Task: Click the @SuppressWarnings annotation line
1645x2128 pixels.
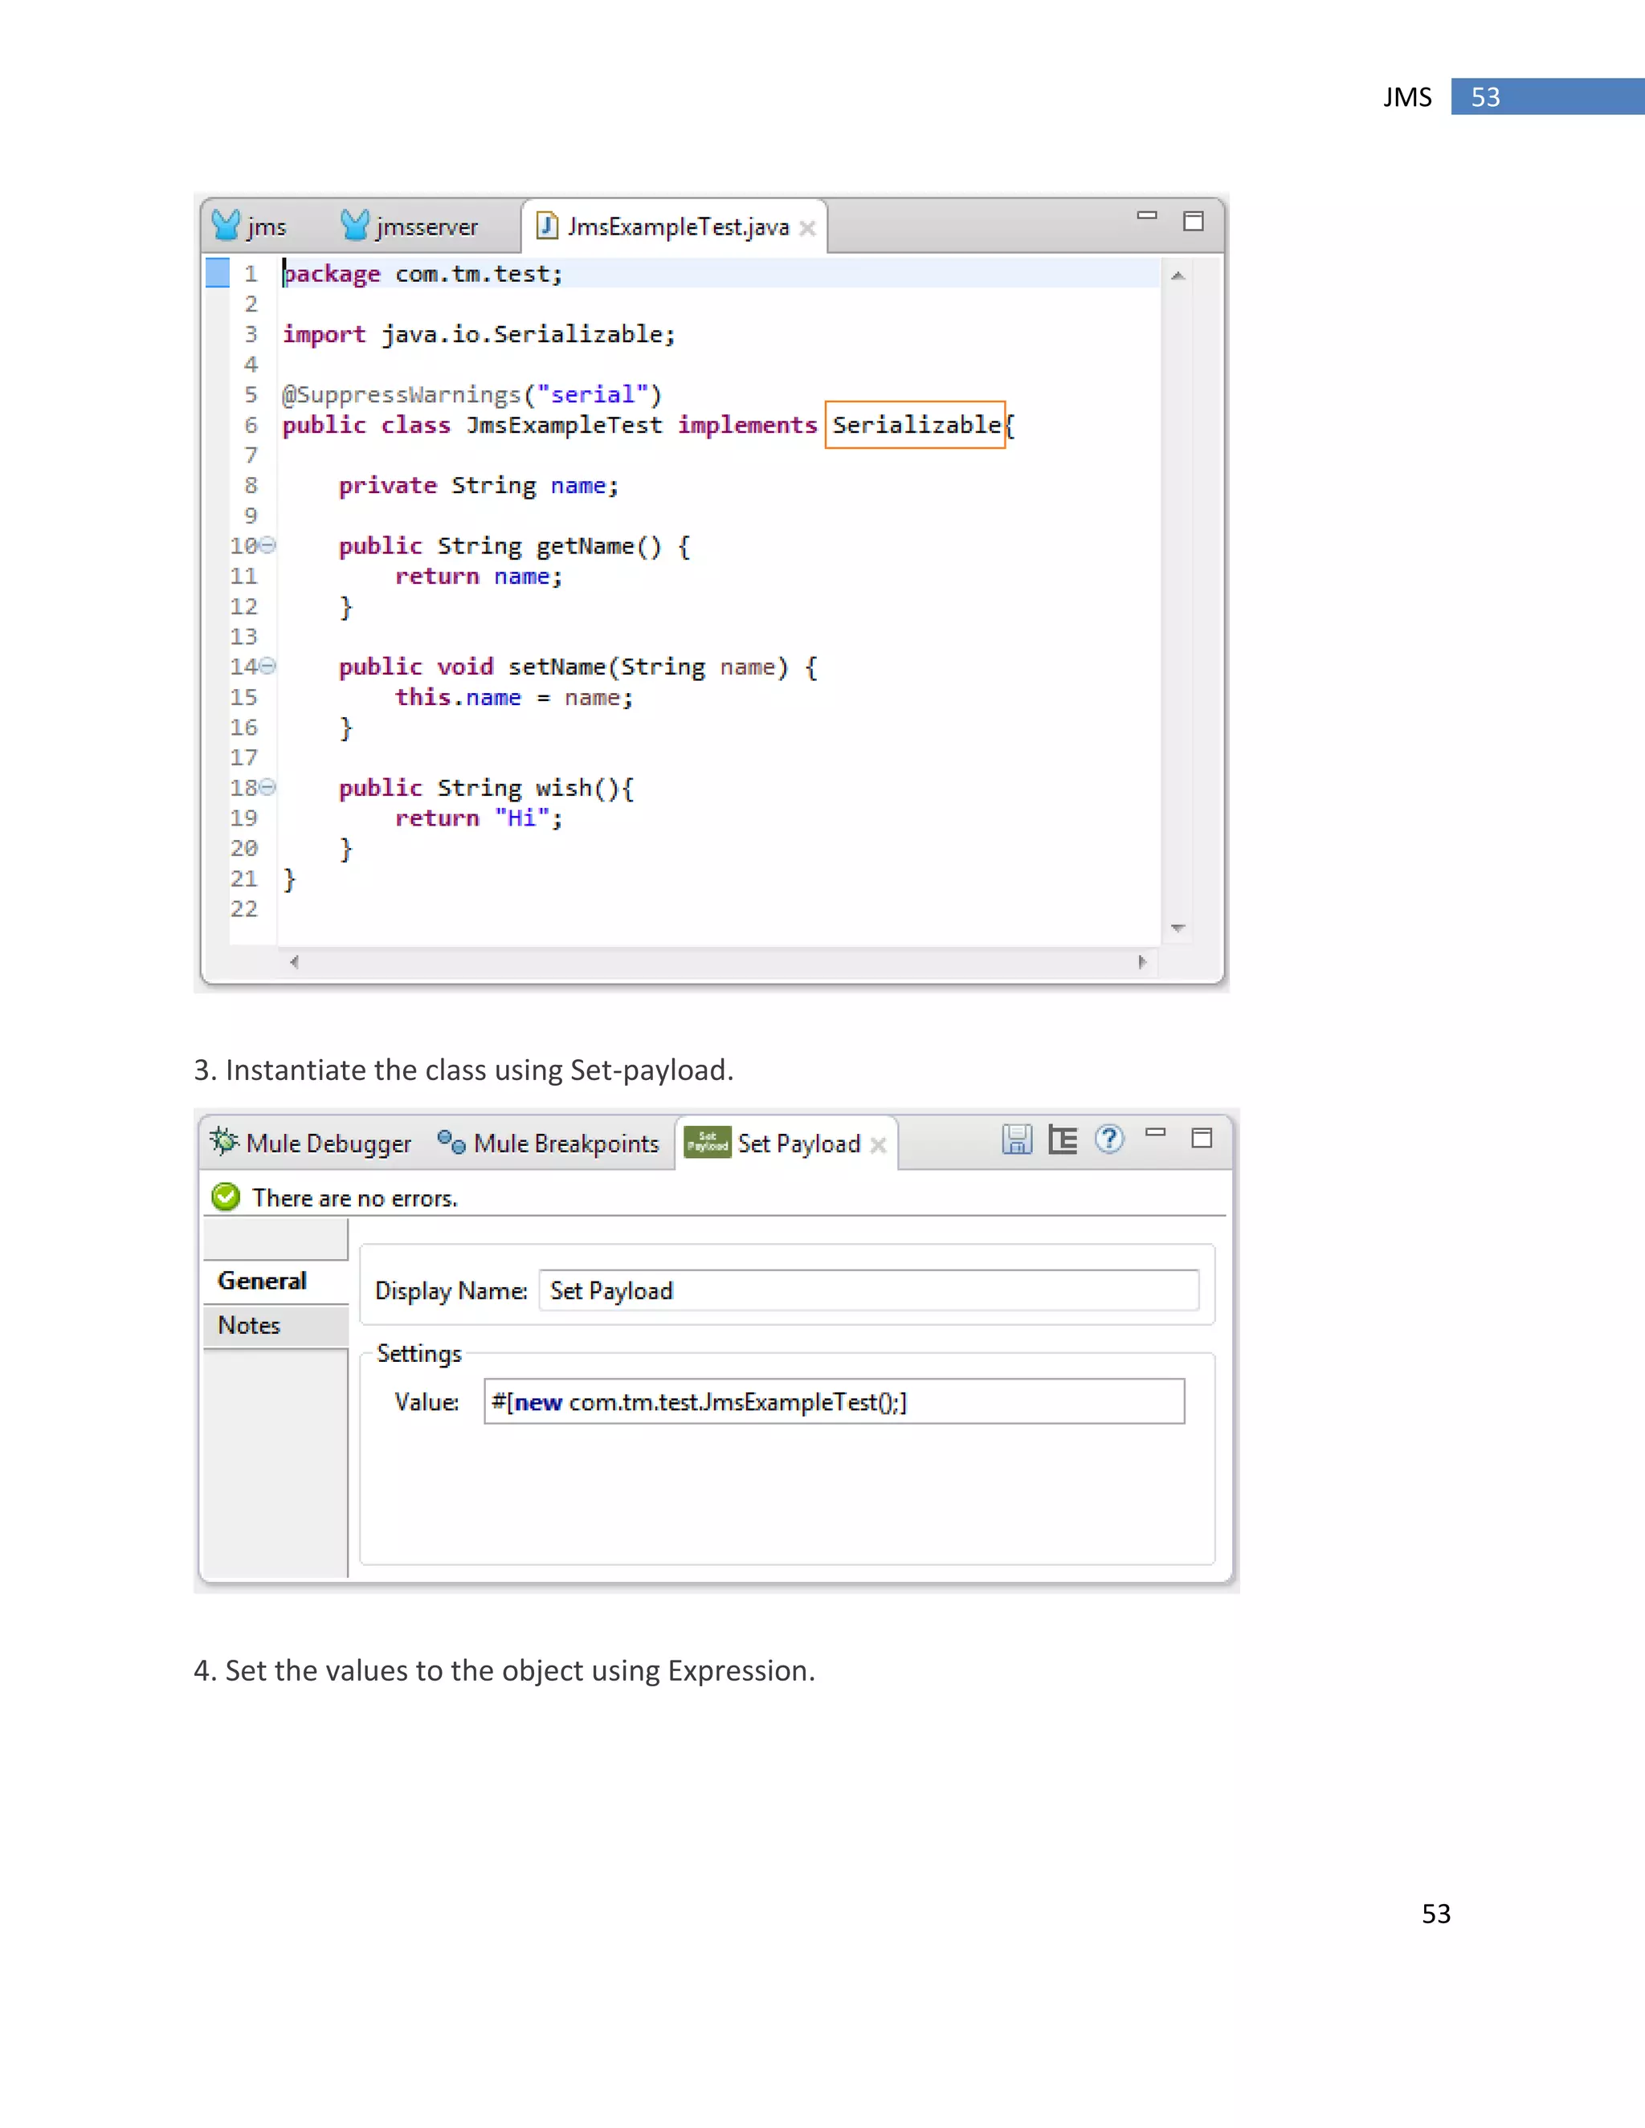Action: tap(471, 394)
